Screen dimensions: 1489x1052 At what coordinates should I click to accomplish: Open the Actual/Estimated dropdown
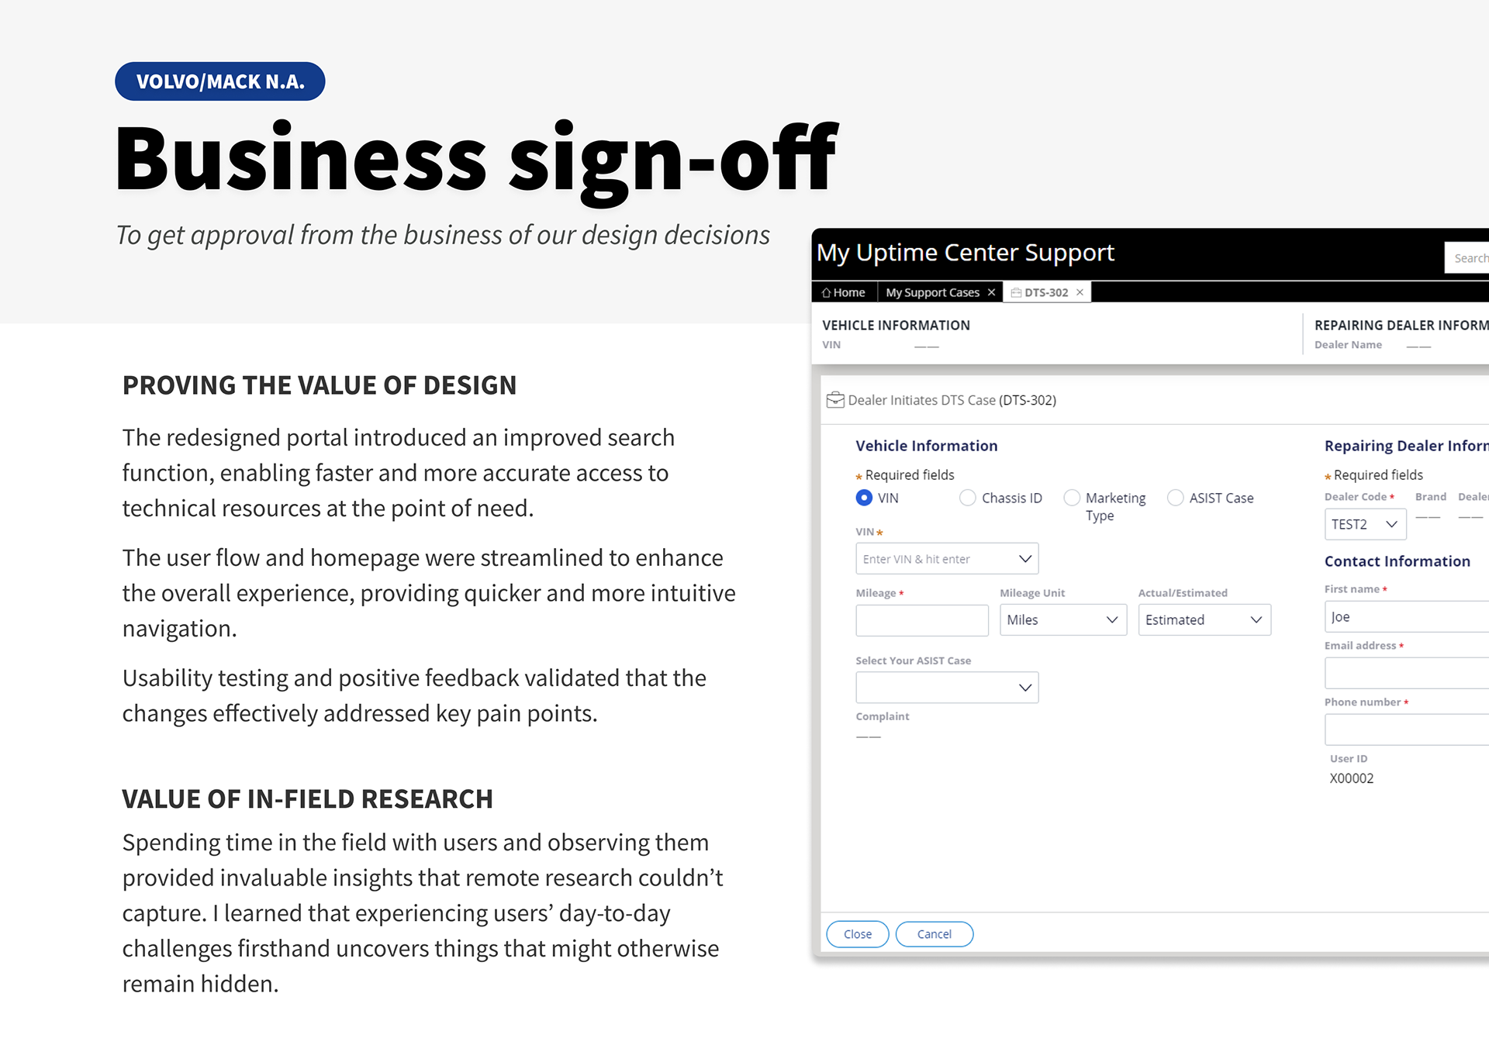1256,620
